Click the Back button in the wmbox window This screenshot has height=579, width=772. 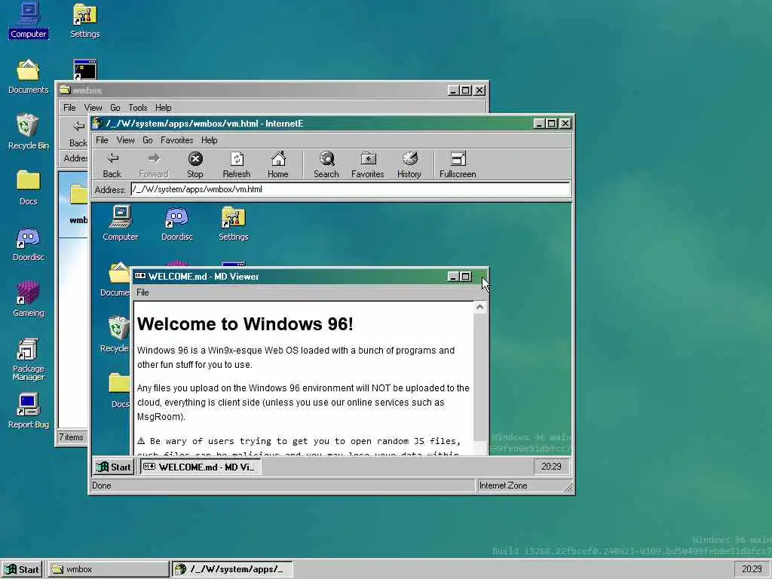click(x=78, y=133)
